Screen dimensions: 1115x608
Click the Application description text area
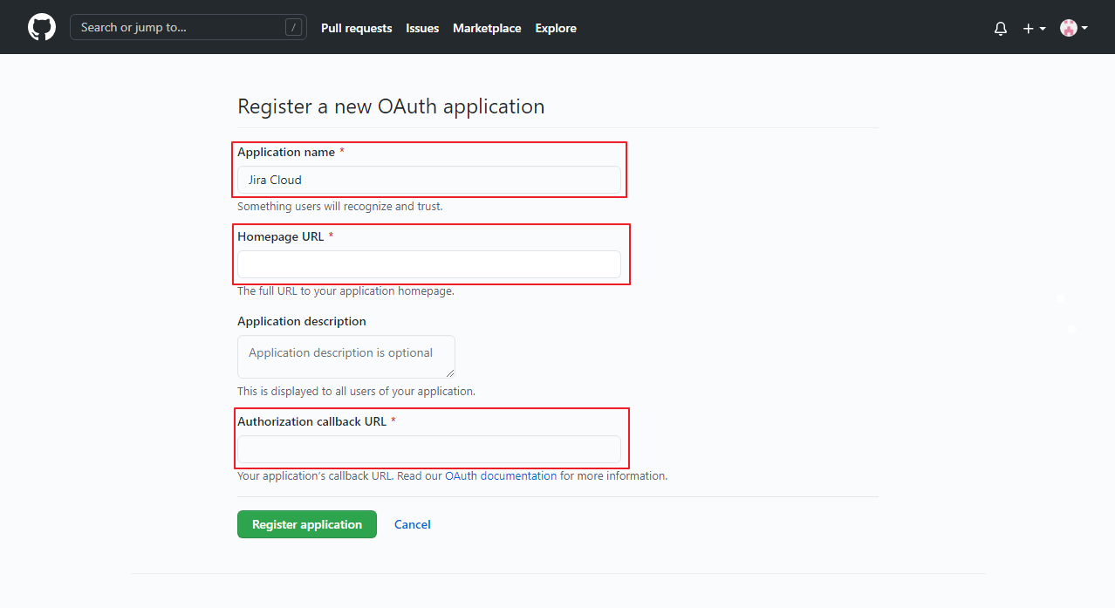pyautogui.click(x=346, y=357)
